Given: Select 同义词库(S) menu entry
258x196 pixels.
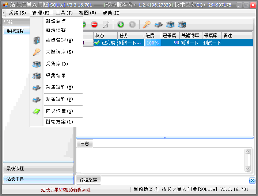Looking at the screenshot, I should coord(56,111).
